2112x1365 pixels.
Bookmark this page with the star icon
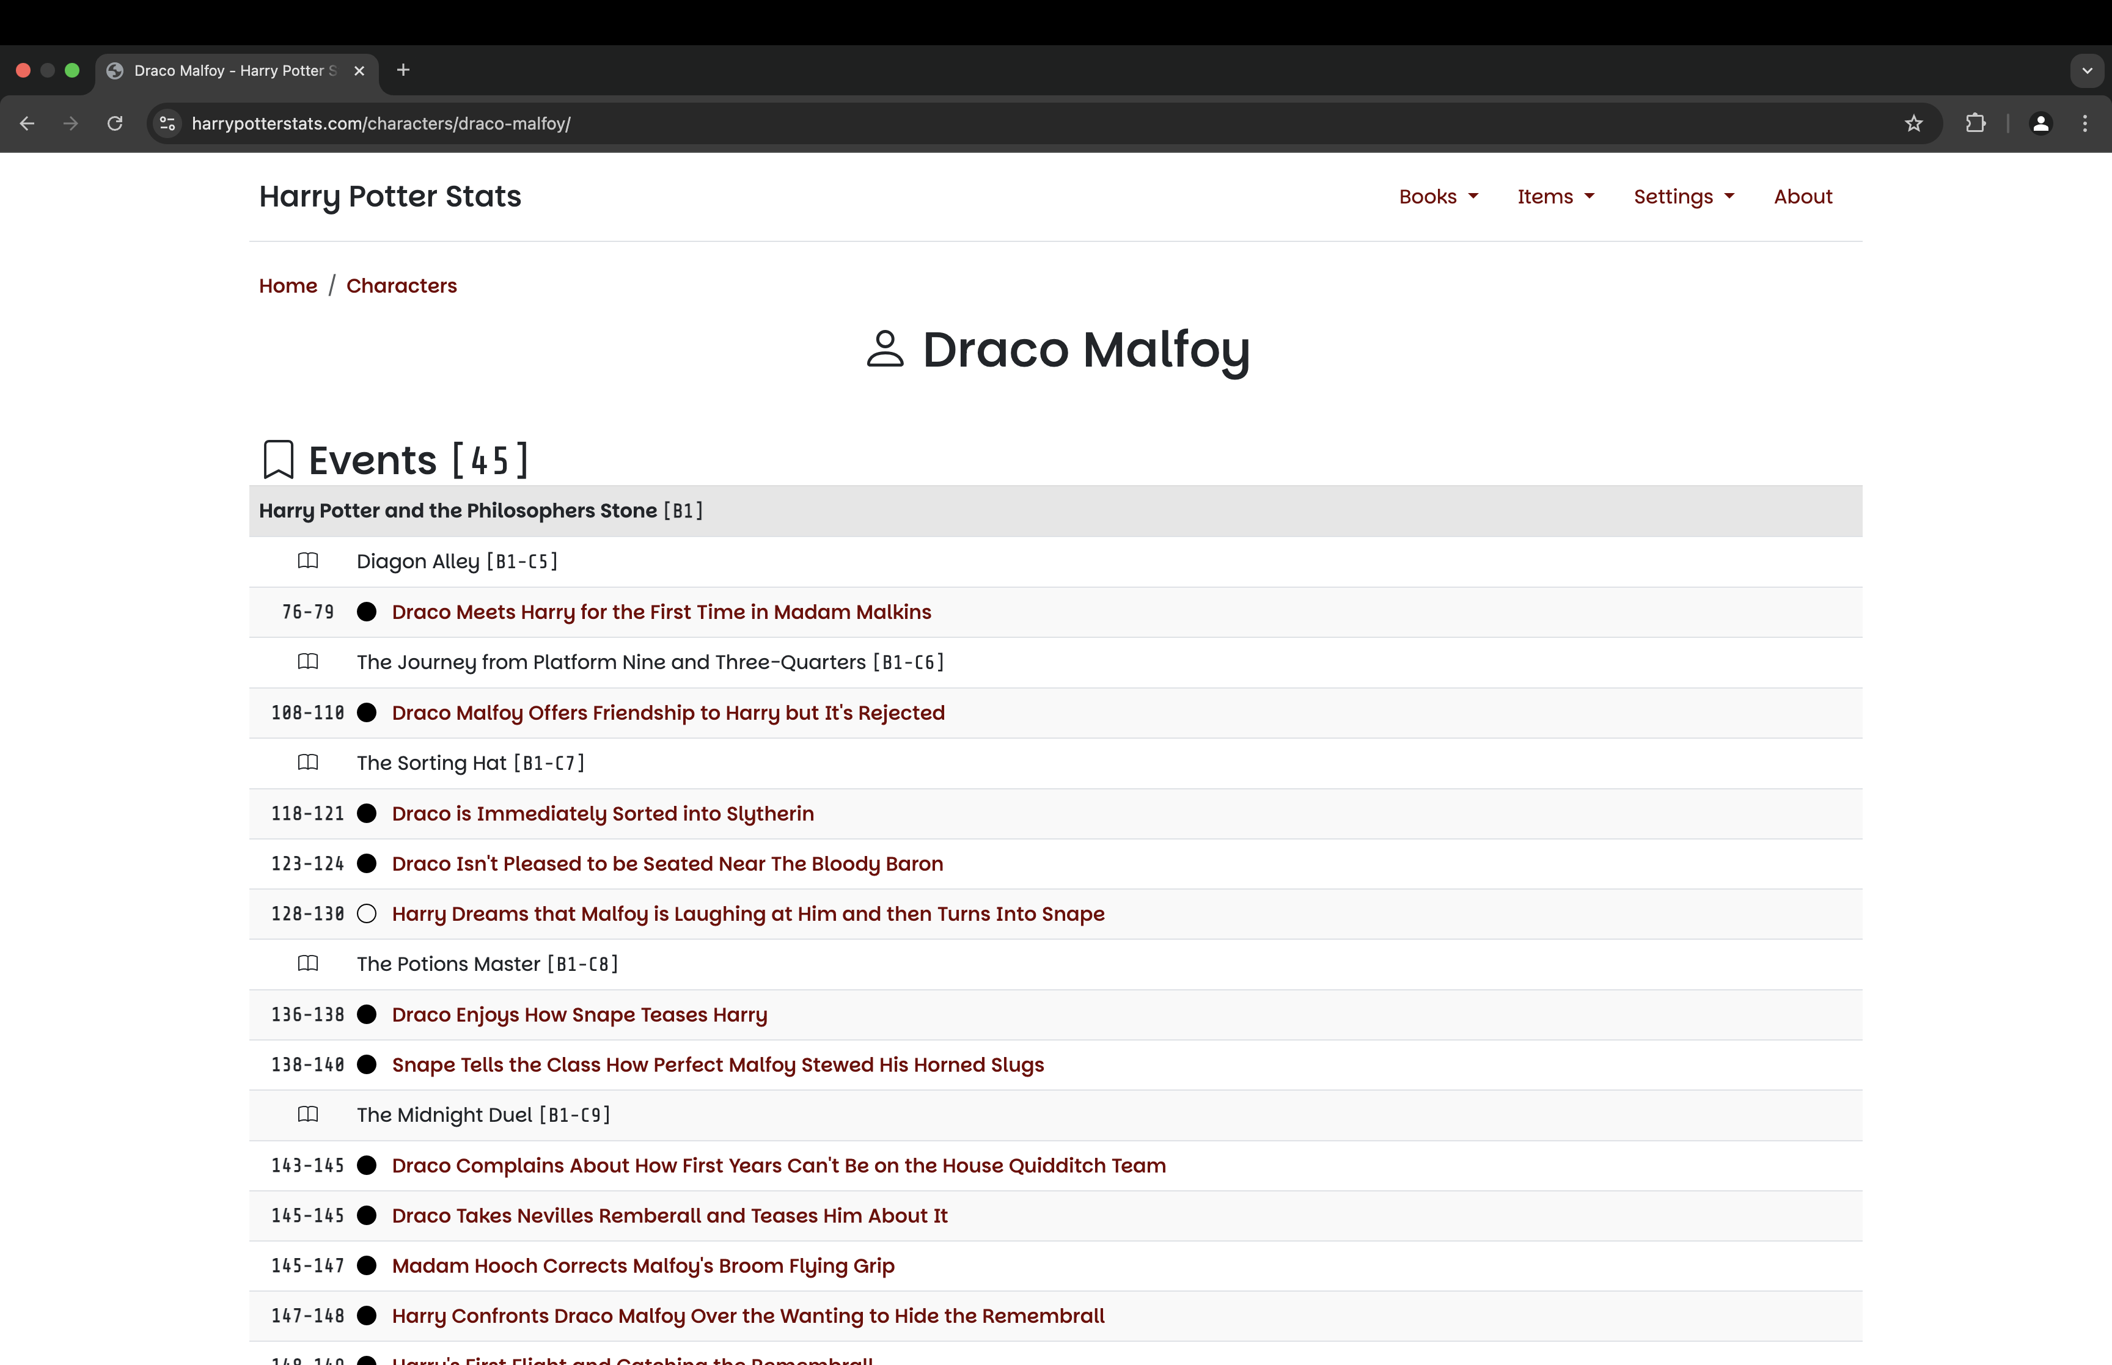click(1913, 123)
